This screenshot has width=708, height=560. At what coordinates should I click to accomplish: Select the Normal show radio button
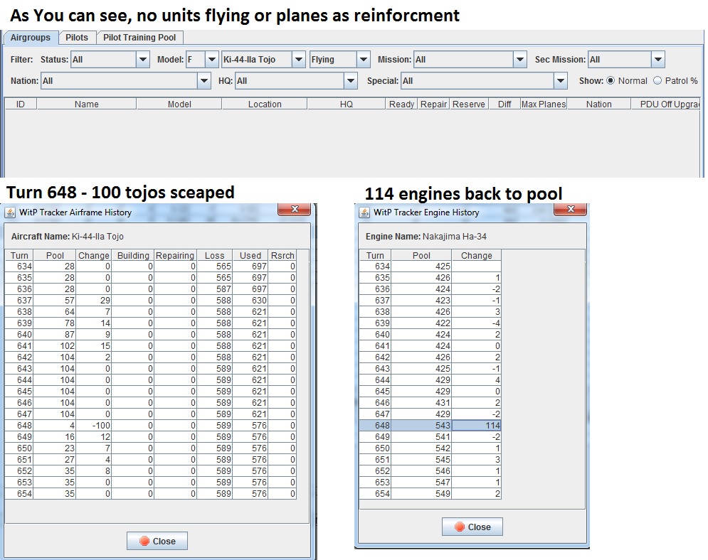tap(611, 81)
